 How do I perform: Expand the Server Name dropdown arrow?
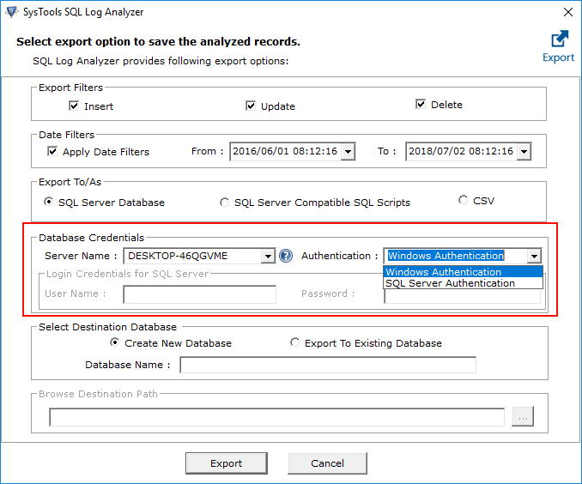(268, 256)
